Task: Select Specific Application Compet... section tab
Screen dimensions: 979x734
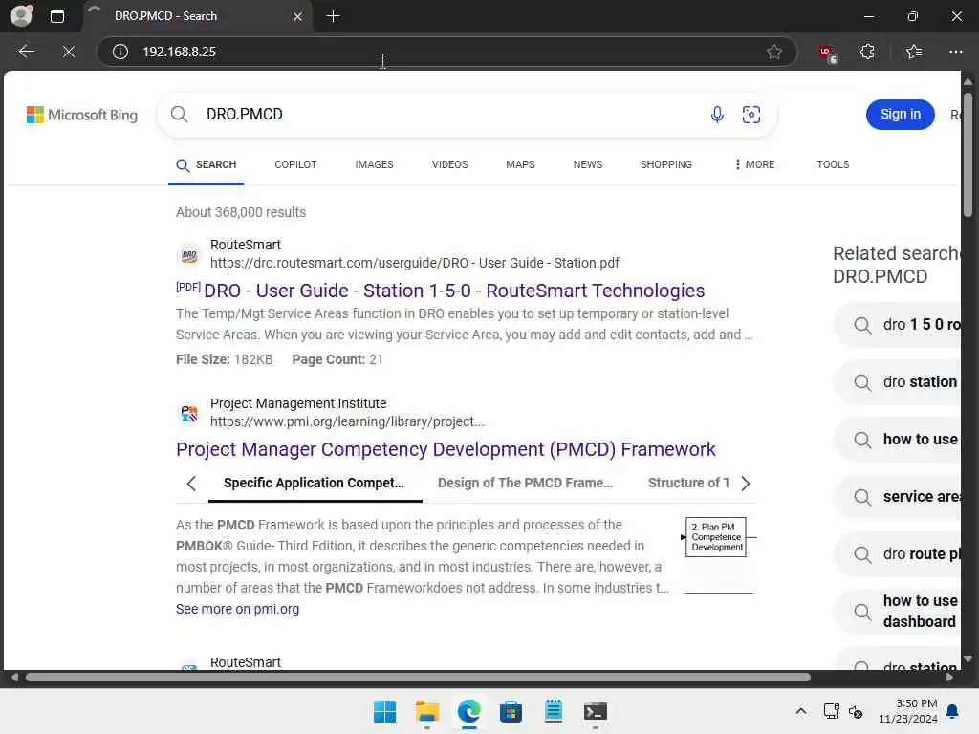Action: point(314,483)
